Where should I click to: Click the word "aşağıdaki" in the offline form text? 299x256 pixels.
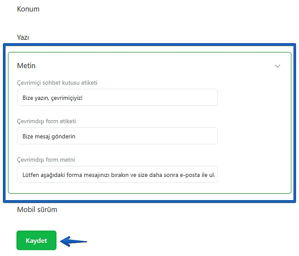click(x=51, y=175)
